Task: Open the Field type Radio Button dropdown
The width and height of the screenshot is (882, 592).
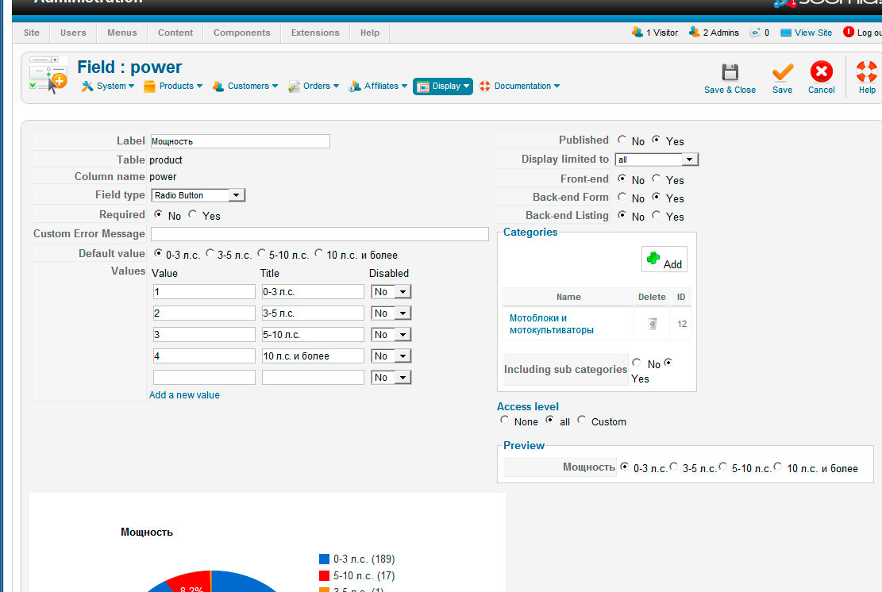Action: [198, 195]
